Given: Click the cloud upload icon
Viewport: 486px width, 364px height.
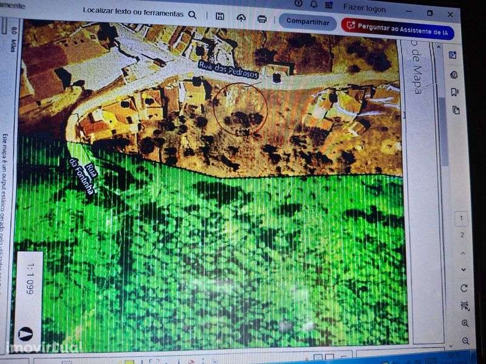Looking at the screenshot, I should [241, 18].
